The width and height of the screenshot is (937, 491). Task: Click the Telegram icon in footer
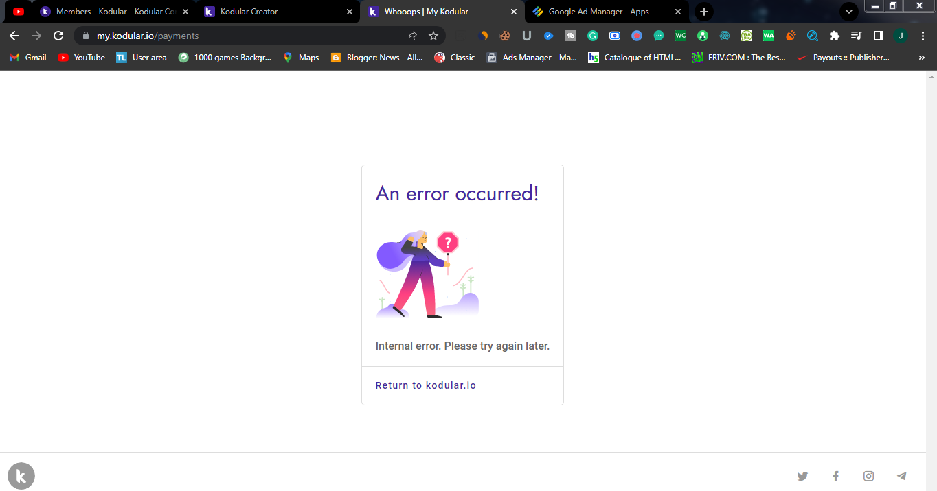[901, 476]
